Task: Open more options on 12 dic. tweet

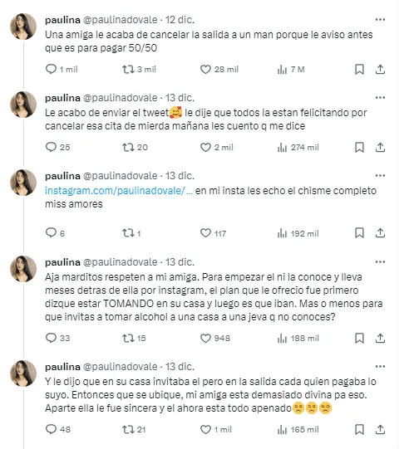Action: [x=380, y=19]
